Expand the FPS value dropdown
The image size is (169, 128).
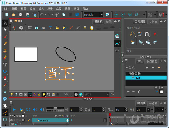pyautogui.click(x=148, y=109)
